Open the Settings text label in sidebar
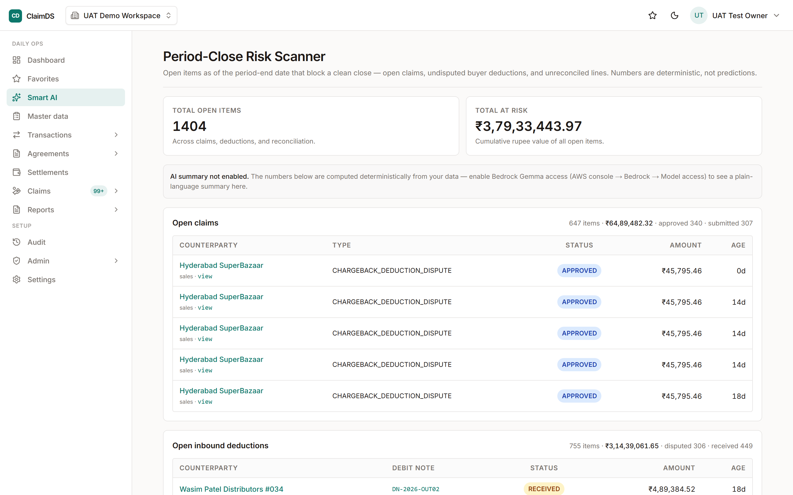This screenshot has width=793, height=495. point(42,279)
